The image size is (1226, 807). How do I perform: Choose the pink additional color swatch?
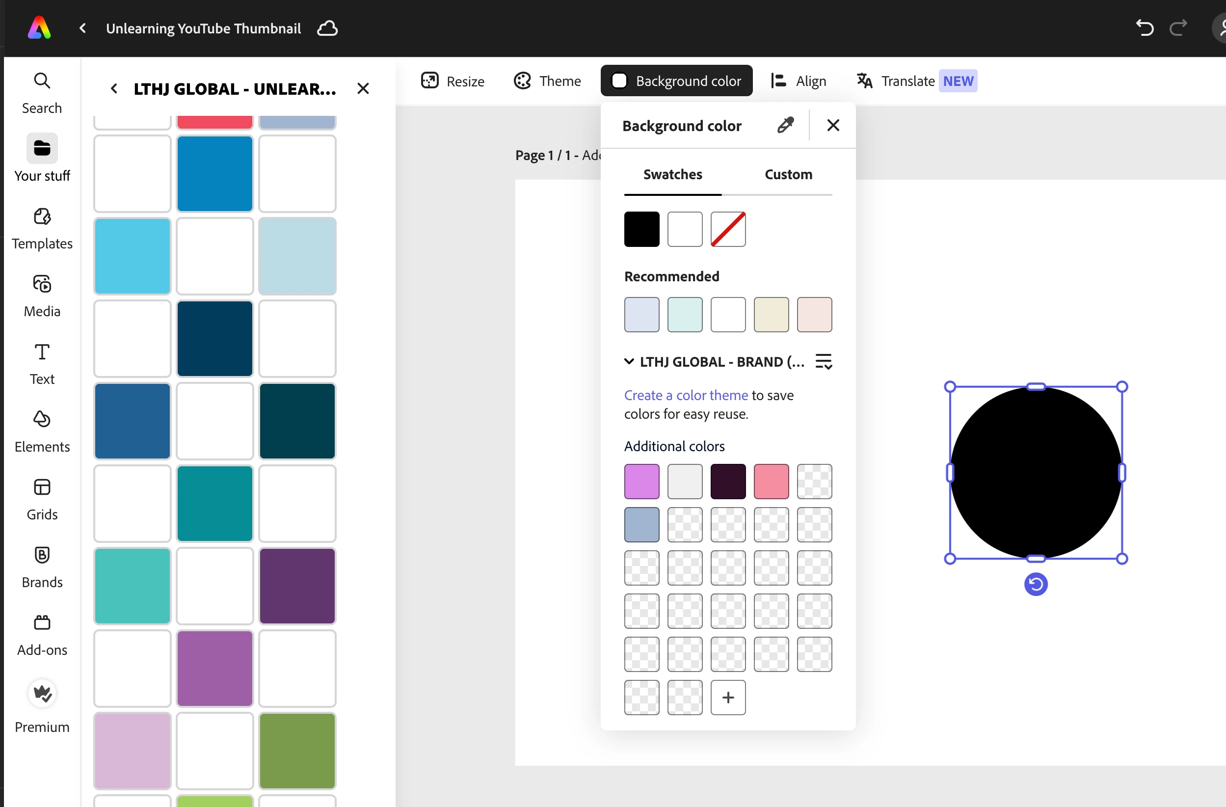tap(771, 482)
